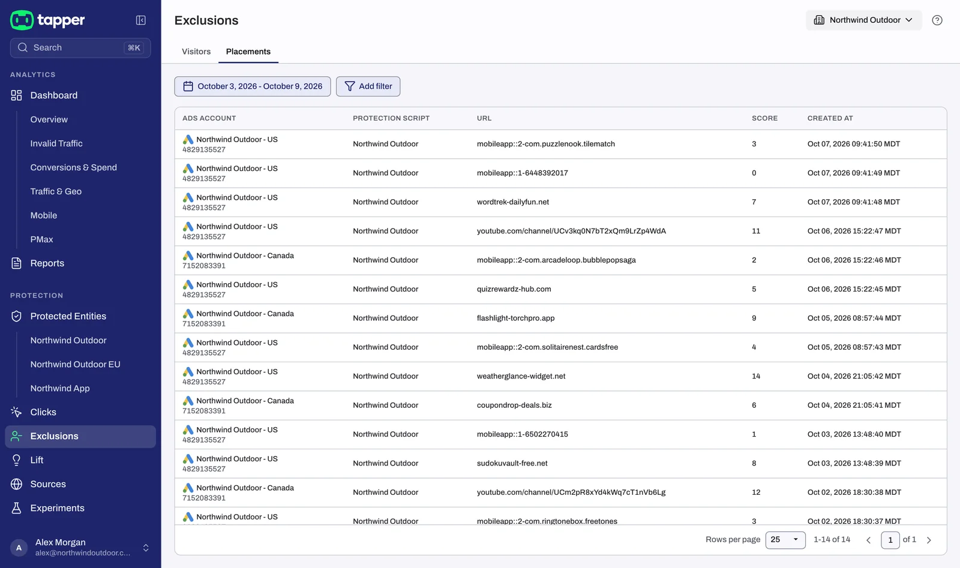Click the sidebar Search field
This screenshot has height=568, width=960.
[80, 48]
